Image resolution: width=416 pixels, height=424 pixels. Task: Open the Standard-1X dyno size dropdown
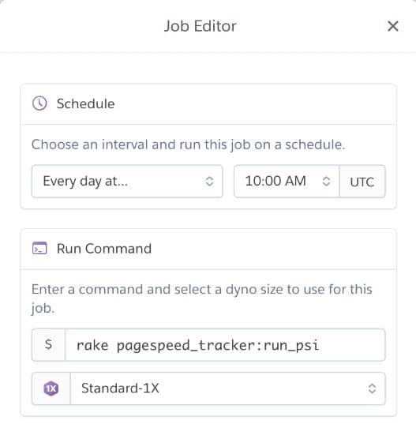pos(227,388)
